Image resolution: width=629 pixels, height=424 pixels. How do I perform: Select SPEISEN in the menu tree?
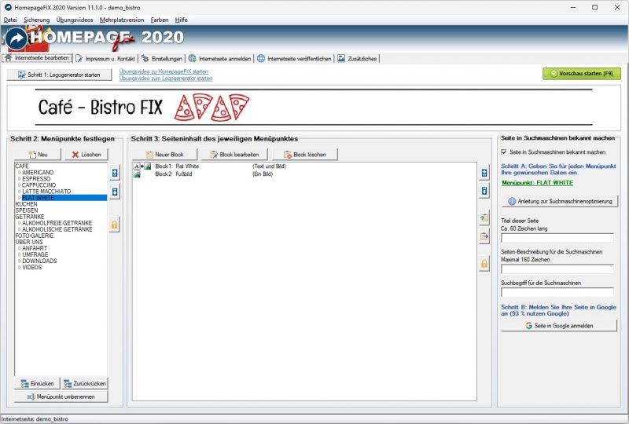click(27, 210)
